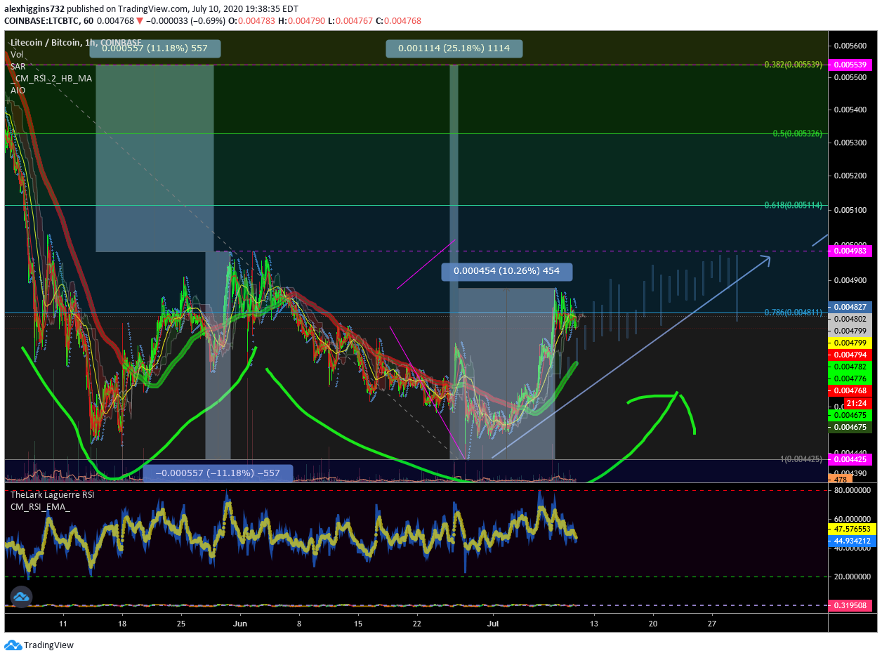882x658 pixels.
Task: Click the green 0.004782 price tag
Action: 852,367
